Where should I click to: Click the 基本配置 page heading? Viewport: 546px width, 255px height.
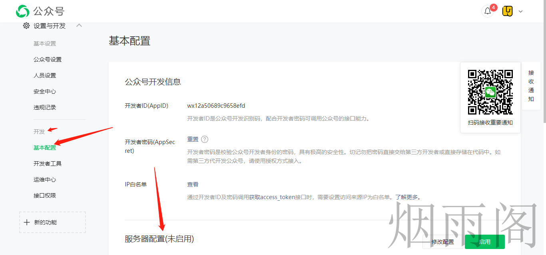pyautogui.click(x=130, y=41)
